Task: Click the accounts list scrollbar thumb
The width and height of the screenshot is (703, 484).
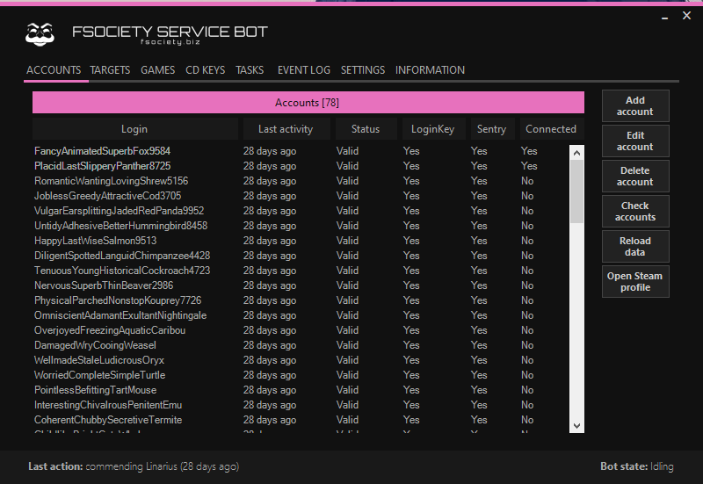Action: point(576,191)
